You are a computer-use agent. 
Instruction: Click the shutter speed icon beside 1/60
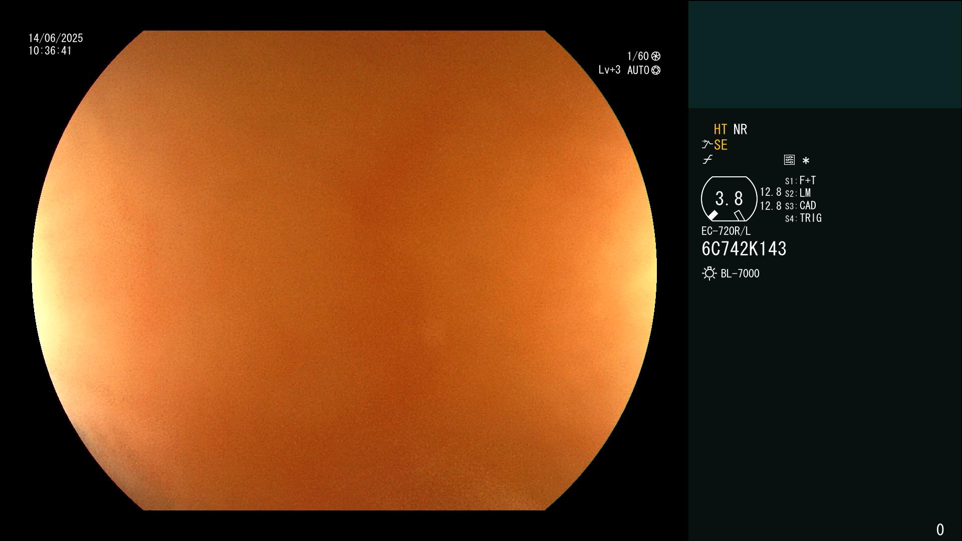click(x=656, y=56)
